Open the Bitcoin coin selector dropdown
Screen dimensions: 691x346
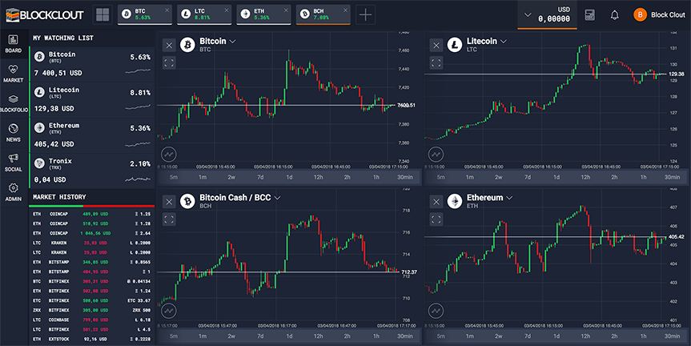(233, 42)
